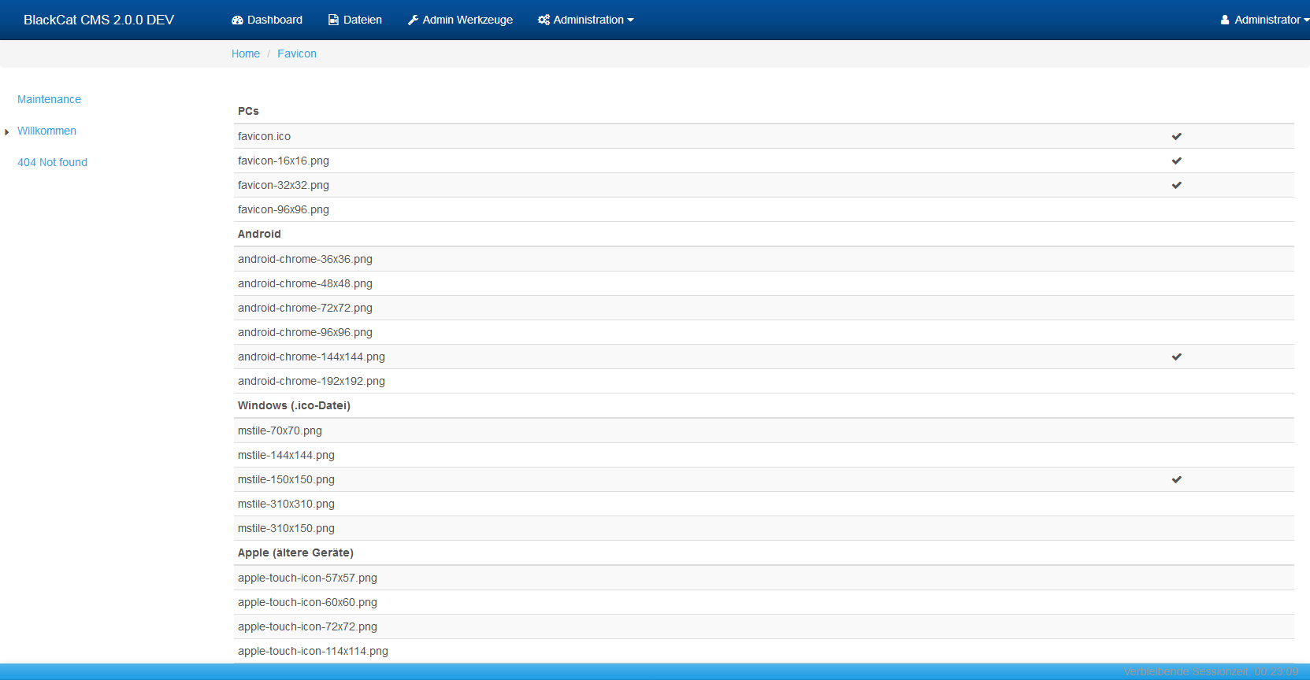
Task: Open the Maintenance page link
Action: pos(49,99)
